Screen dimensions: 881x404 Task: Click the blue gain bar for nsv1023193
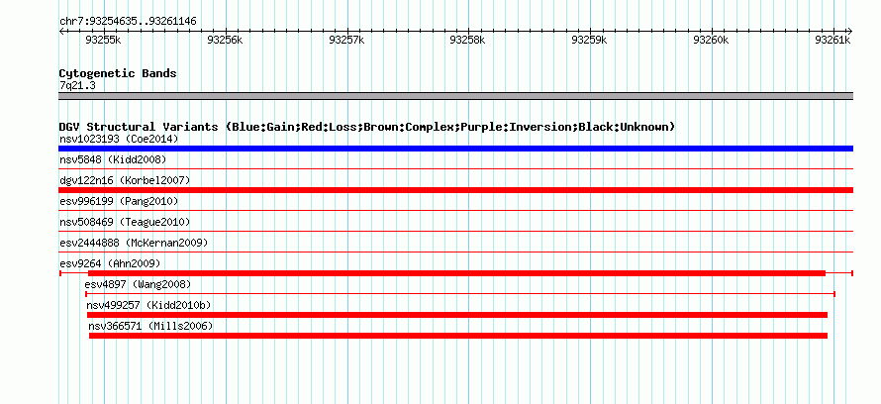[455, 149]
